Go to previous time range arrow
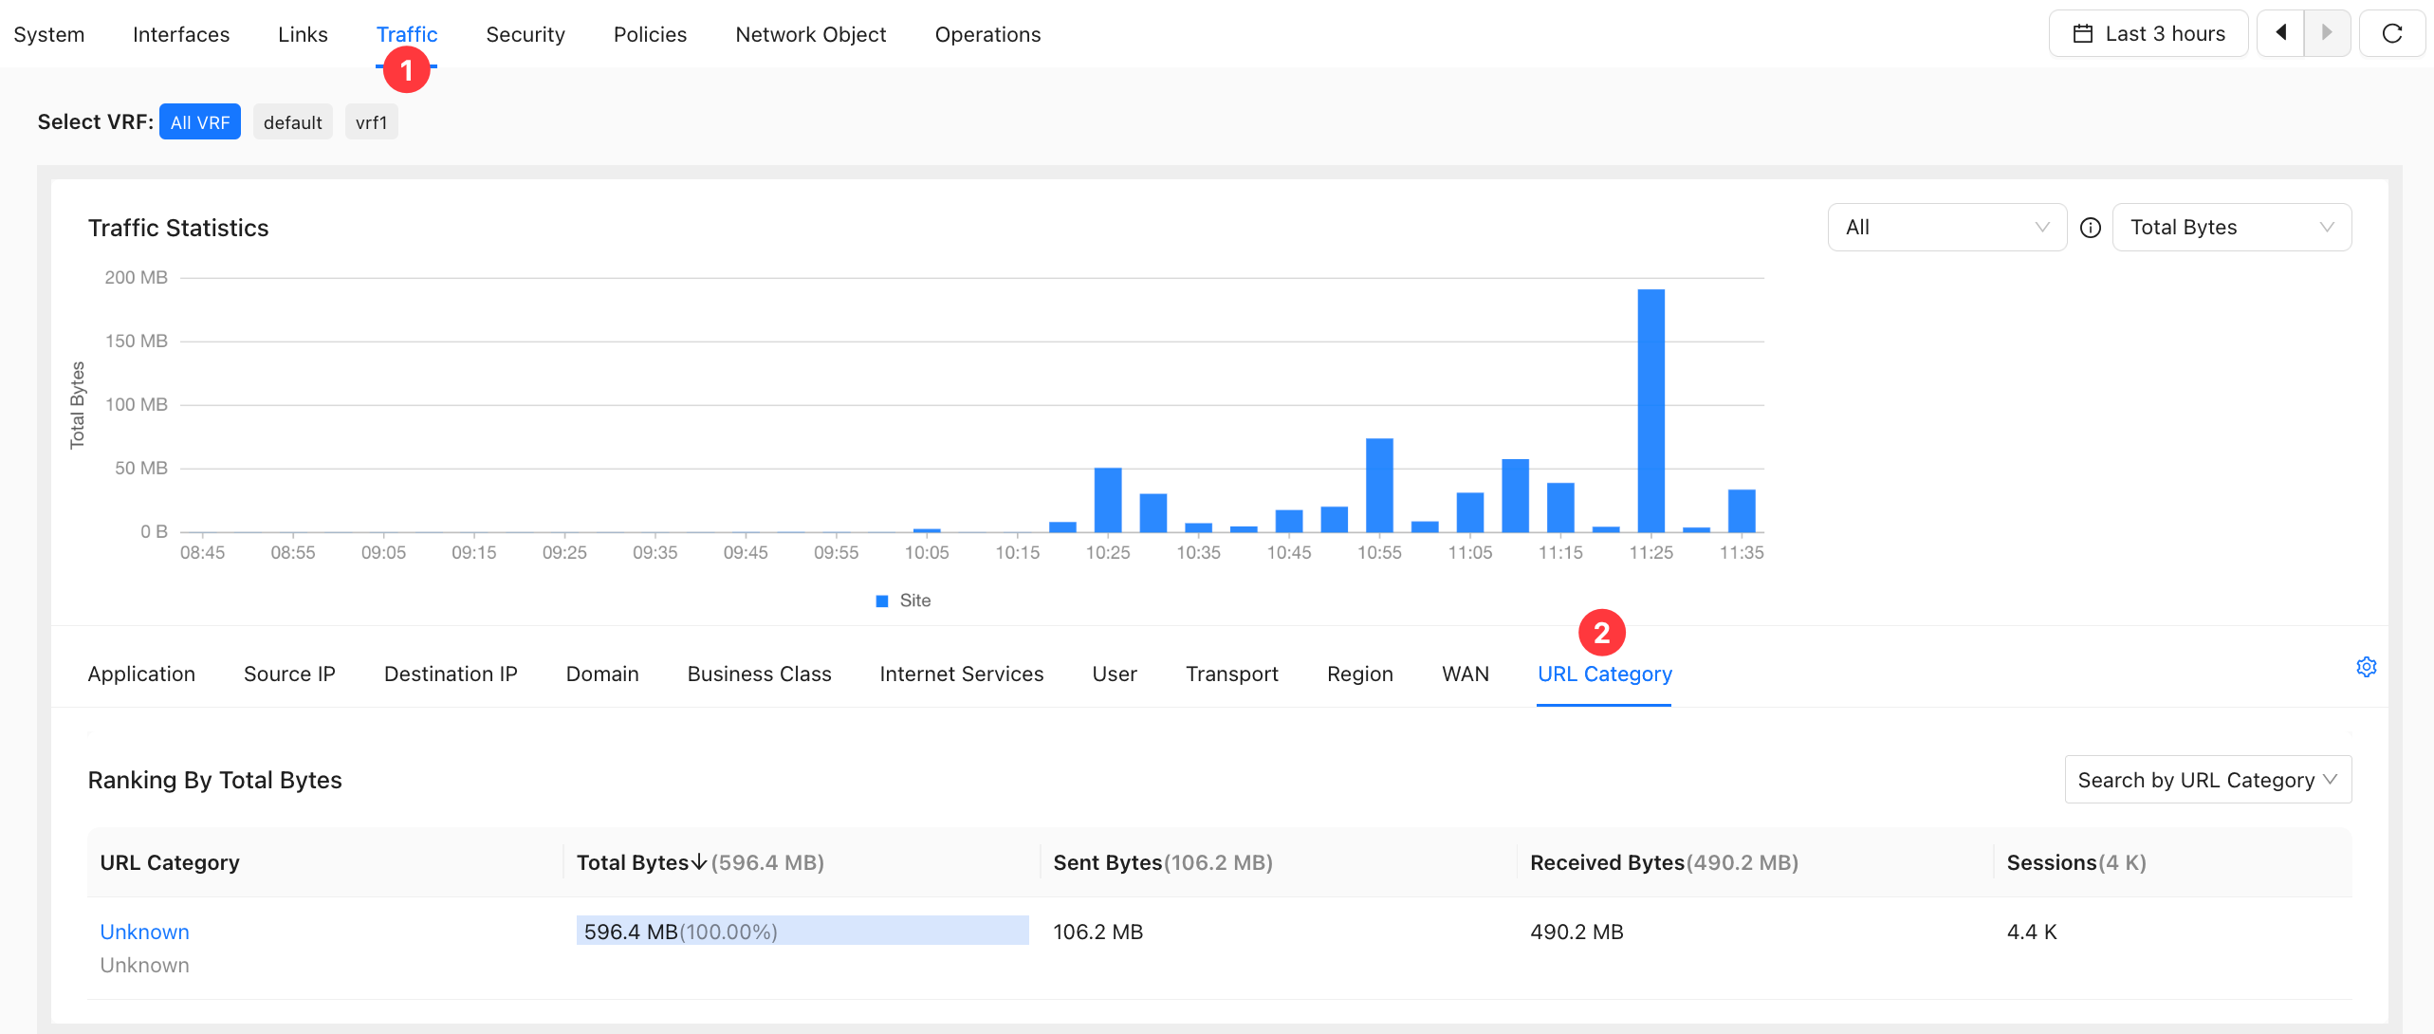Image resolution: width=2434 pixels, height=1034 pixels. pyautogui.click(x=2281, y=34)
